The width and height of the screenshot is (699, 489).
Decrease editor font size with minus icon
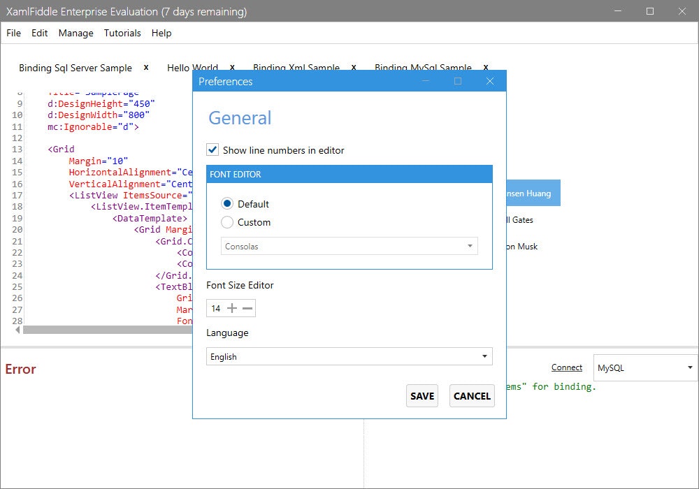pos(247,308)
